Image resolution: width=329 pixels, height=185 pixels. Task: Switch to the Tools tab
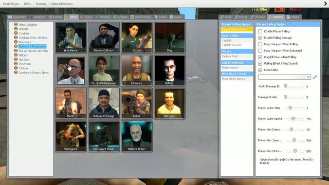click(x=226, y=17)
